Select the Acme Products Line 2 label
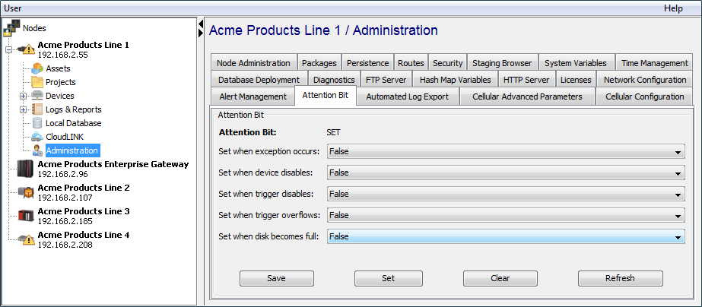The height and width of the screenshot is (307, 702). [84, 188]
